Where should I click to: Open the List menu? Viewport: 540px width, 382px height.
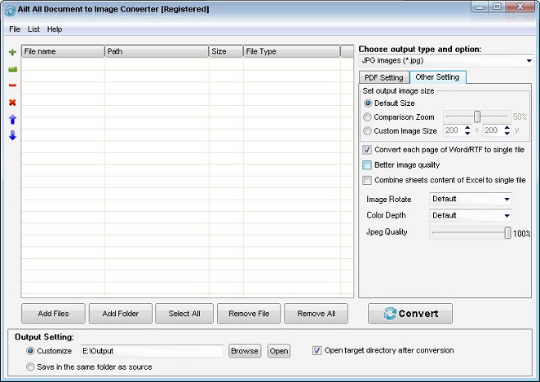(33, 29)
